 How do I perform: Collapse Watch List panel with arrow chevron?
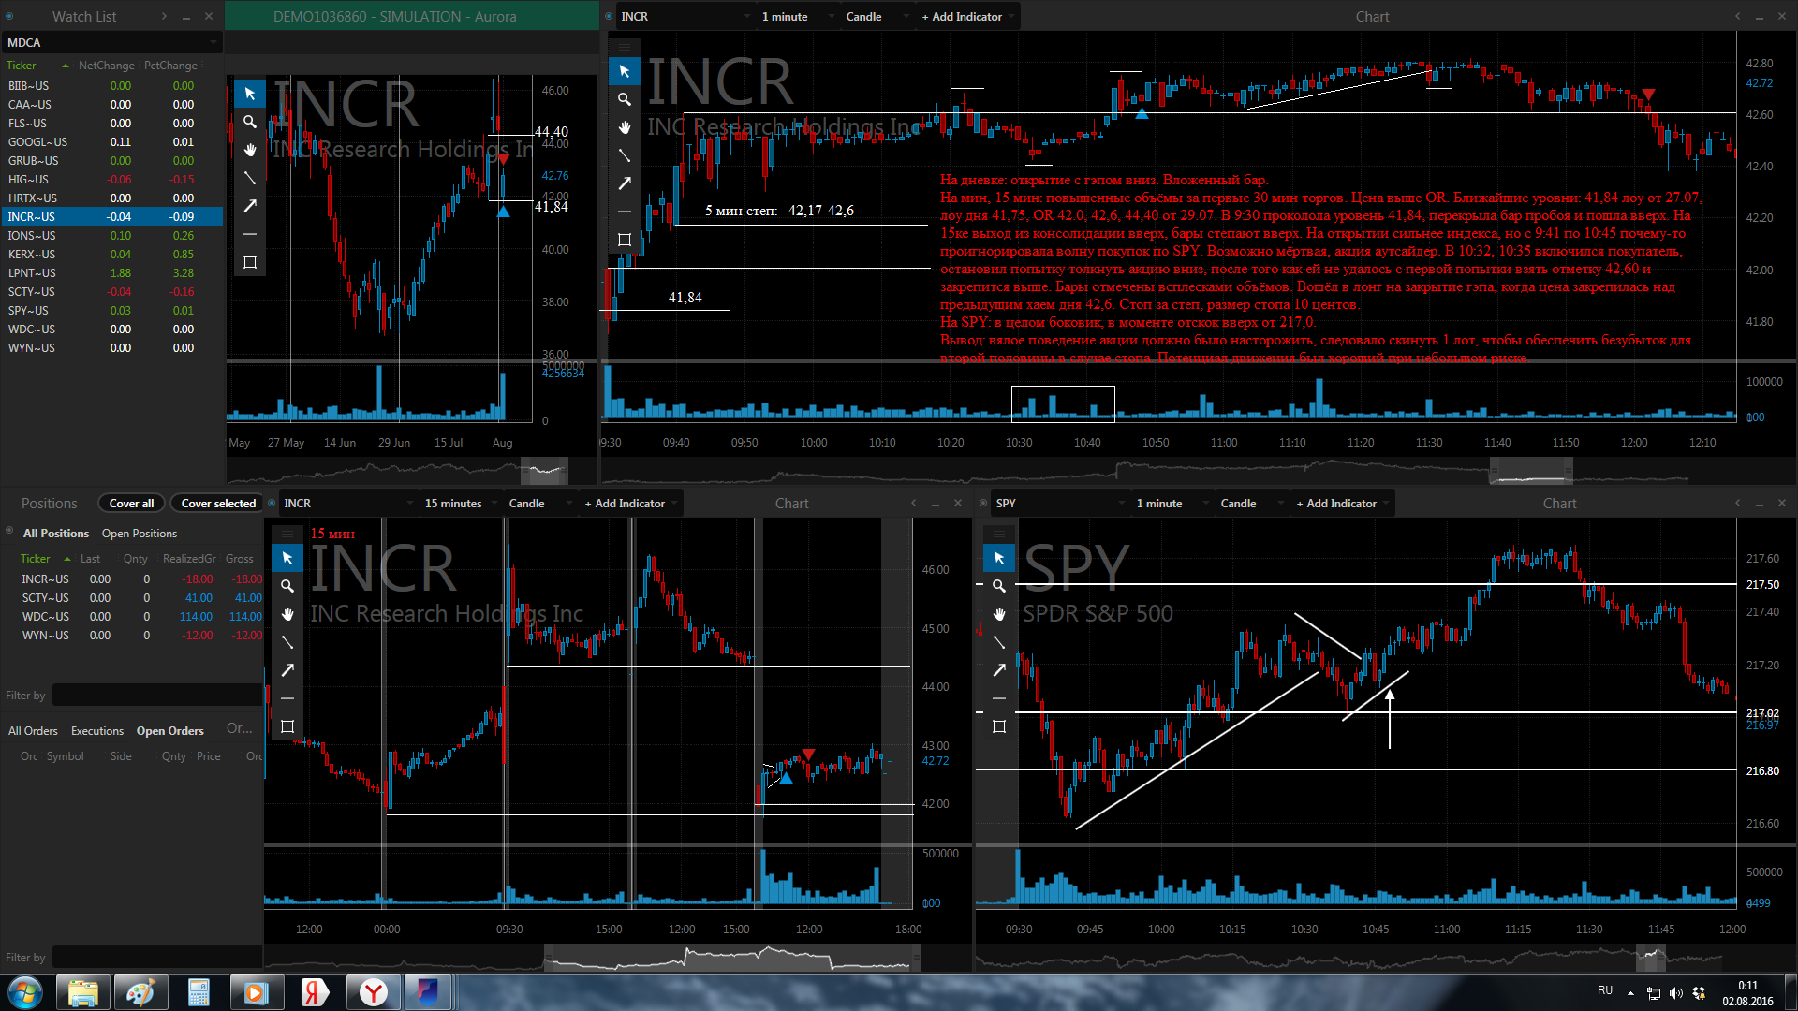tap(164, 16)
